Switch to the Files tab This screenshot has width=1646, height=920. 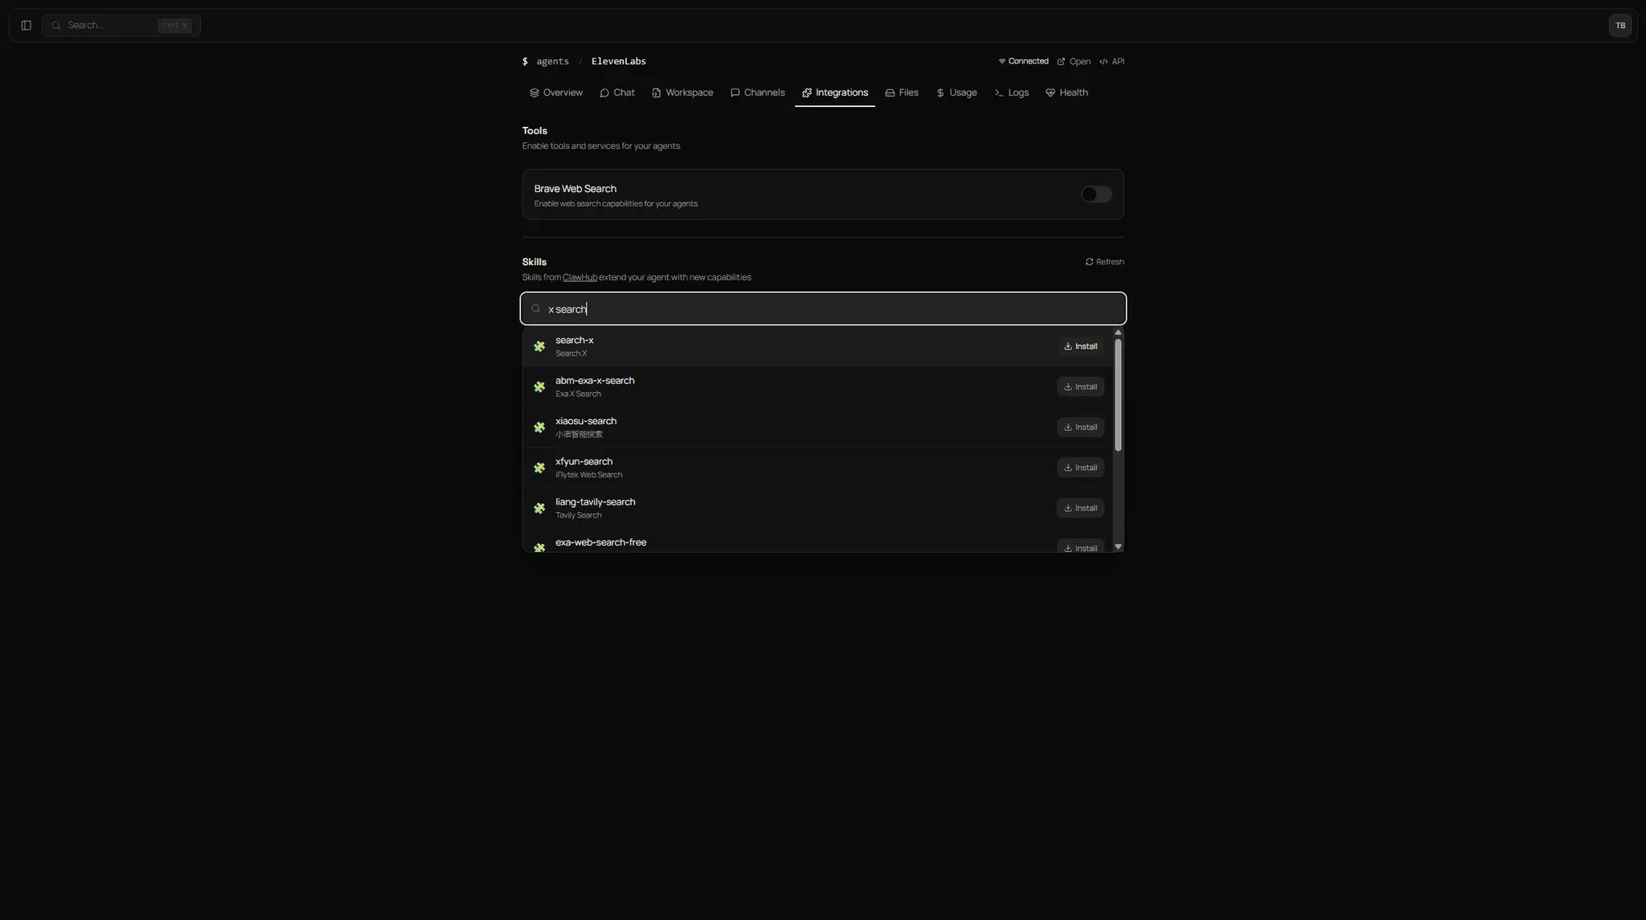tap(902, 92)
